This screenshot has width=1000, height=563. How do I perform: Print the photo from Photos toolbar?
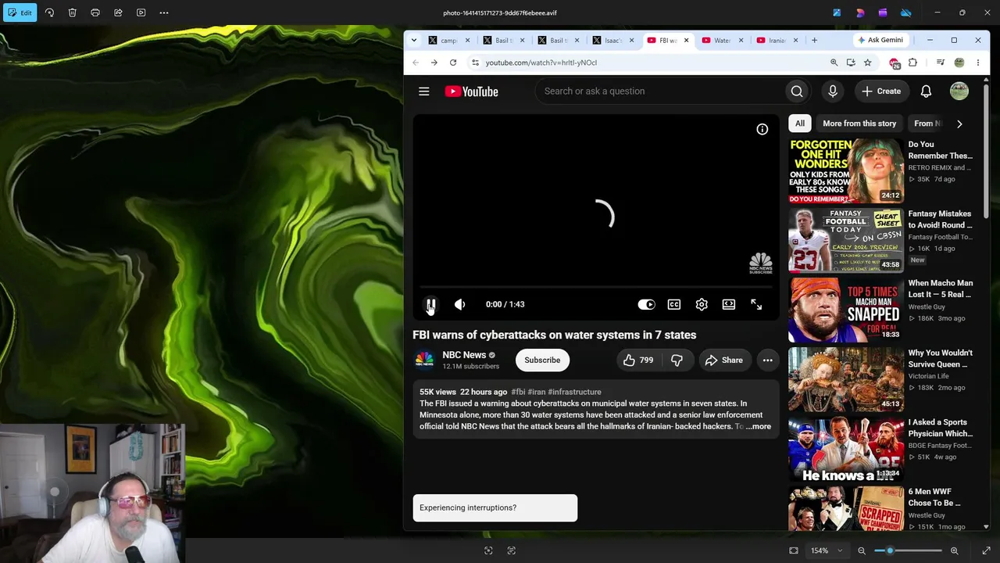(x=95, y=13)
